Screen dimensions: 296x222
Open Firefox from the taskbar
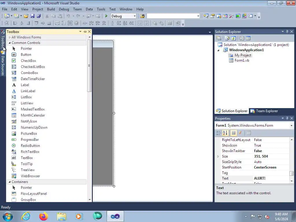point(43,216)
